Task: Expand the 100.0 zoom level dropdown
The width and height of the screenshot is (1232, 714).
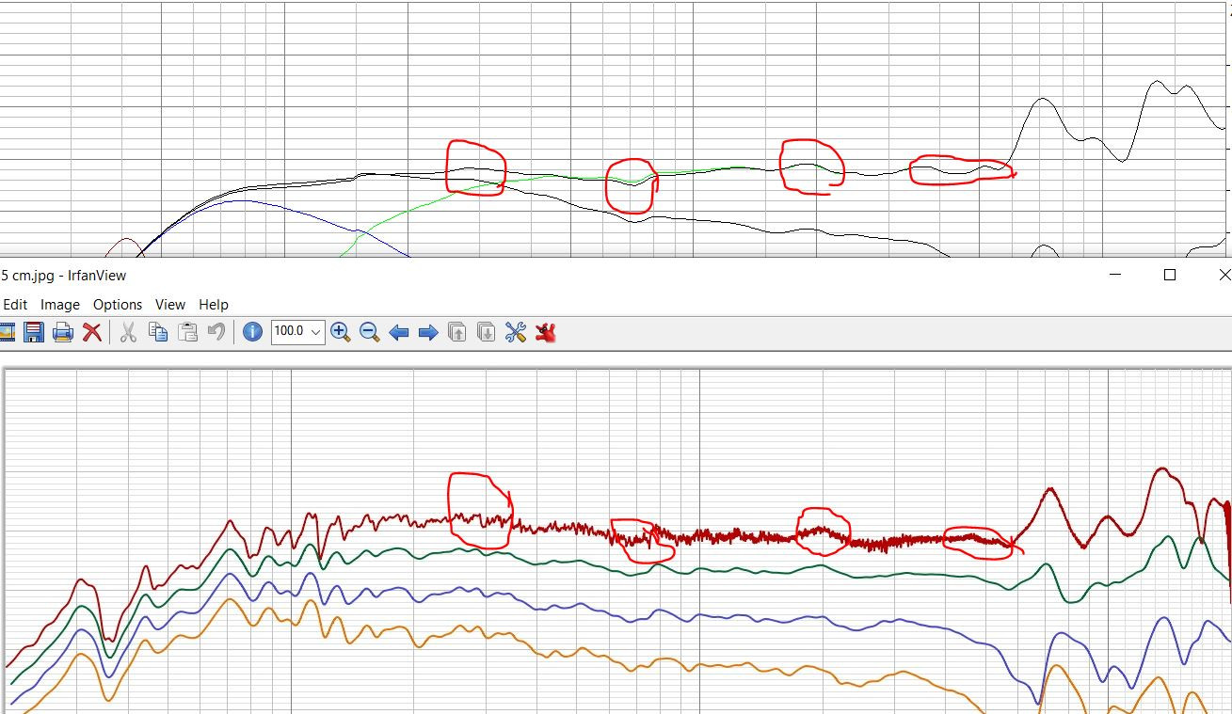Action: [x=315, y=331]
